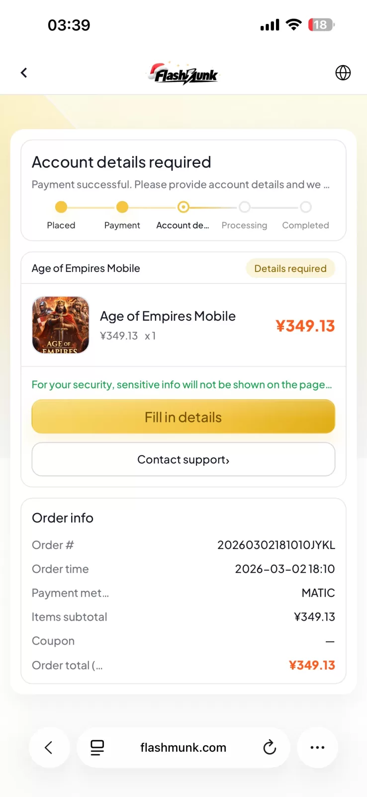Tap the battery indicator in status bar
Screen dimensions: 367x797
[x=321, y=25]
